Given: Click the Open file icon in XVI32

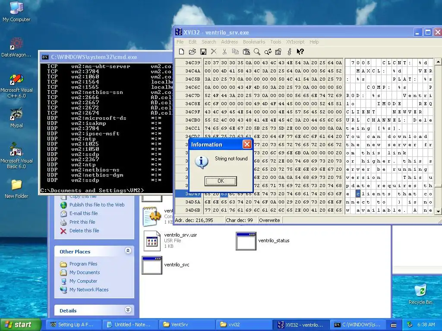Looking at the screenshot, I should click(192, 52).
